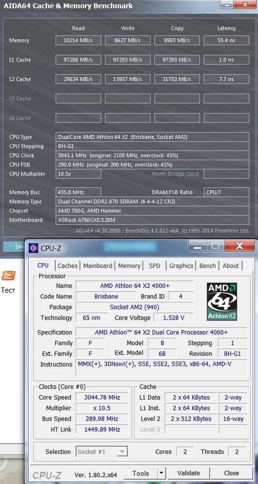Click the orange icon above Тест label

[8, 275]
